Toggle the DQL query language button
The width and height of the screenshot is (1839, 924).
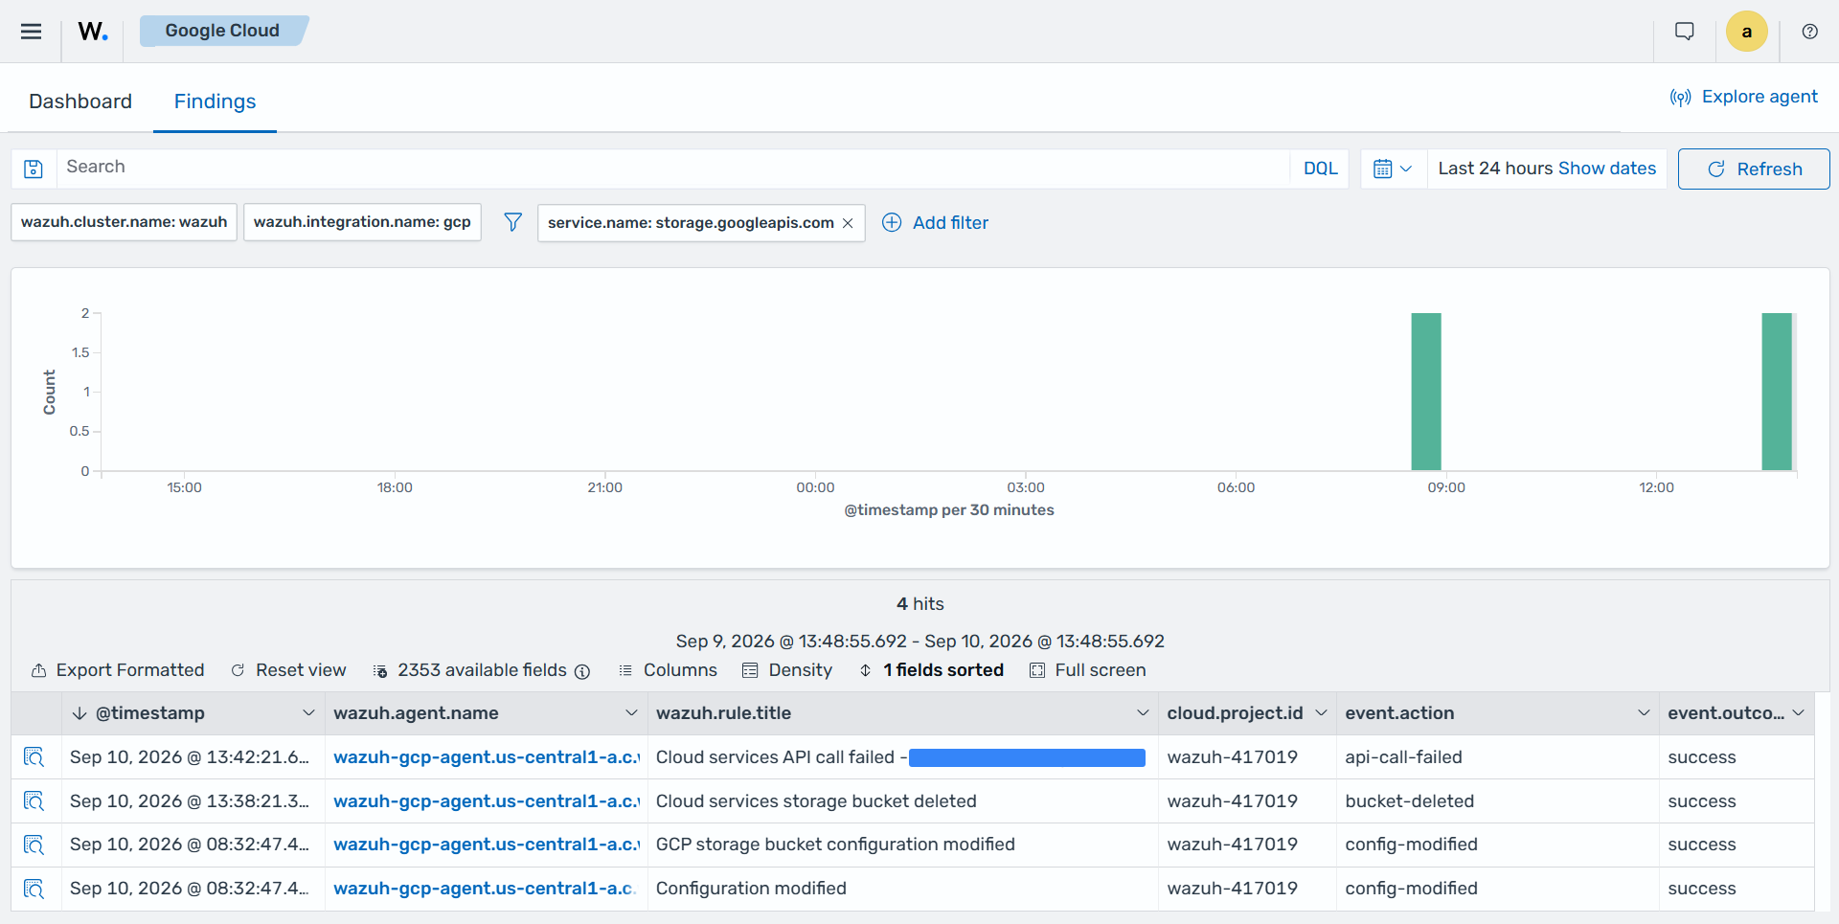[x=1320, y=169]
